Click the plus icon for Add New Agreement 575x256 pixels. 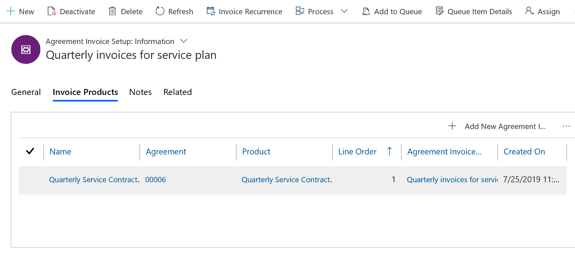452,126
